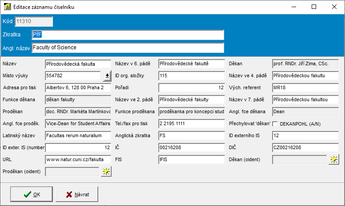345x206 pixels.
Task: Click the Angl. název field Faculty of Science
Action: tap(127, 48)
